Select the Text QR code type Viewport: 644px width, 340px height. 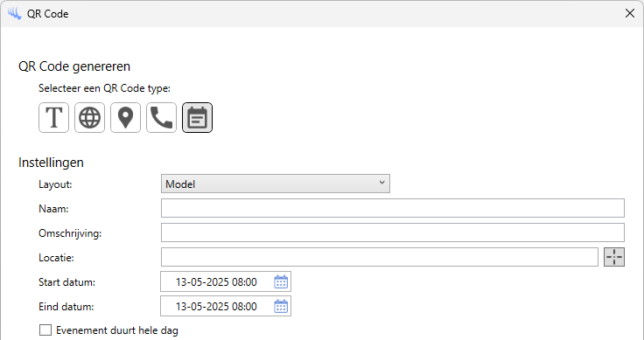click(x=53, y=118)
